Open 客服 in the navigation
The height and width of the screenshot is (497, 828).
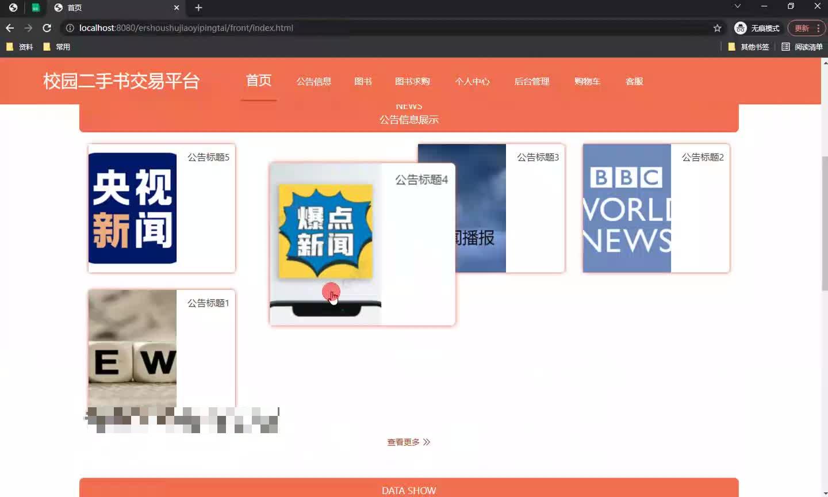634,81
